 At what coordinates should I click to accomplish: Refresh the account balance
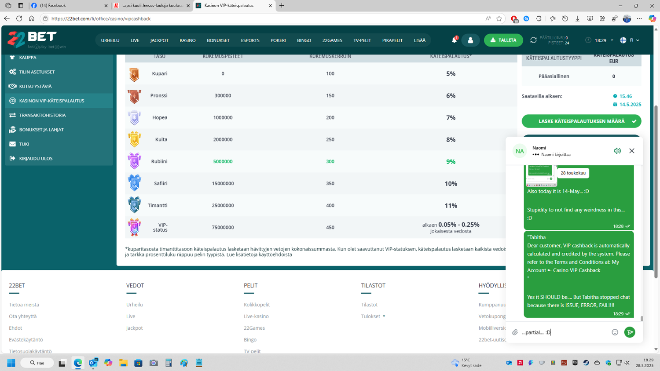pos(533,40)
